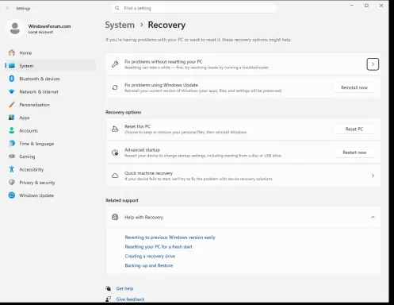
Task: Click the cloud icon for Quick machine recovery
Action: (x=115, y=176)
